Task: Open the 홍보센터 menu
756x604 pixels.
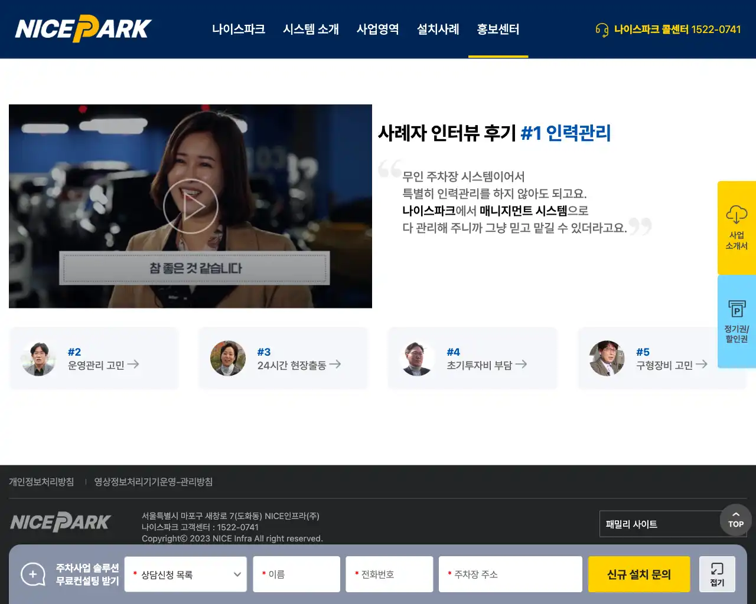Action: point(498,29)
